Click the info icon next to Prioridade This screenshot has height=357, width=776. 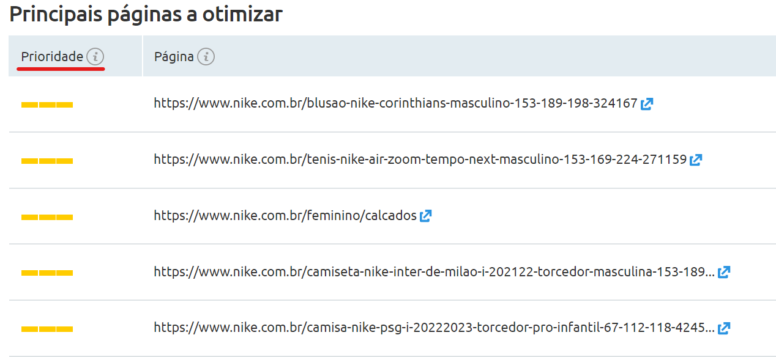click(95, 57)
